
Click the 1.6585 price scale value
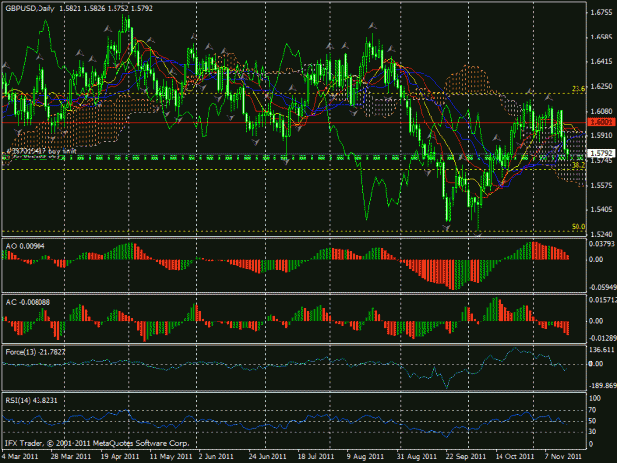coord(601,38)
